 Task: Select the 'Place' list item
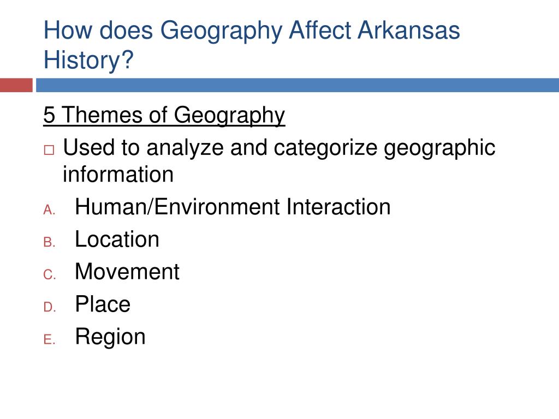(103, 304)
